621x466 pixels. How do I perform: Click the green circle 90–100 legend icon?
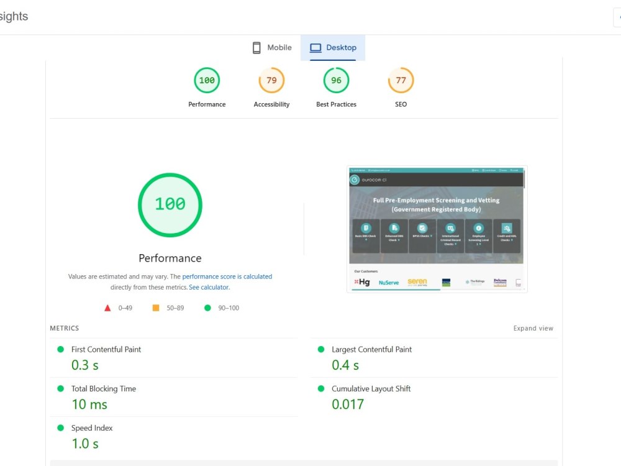point(207,308)
